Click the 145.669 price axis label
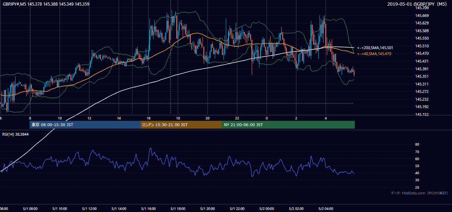This screenshot has height=212, width=452. coord(422,16)
